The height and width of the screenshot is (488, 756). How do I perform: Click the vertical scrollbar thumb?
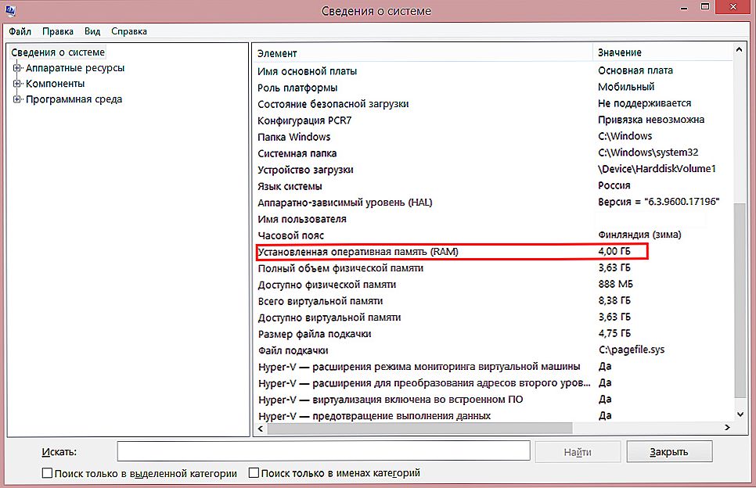[x=739, y=300]
